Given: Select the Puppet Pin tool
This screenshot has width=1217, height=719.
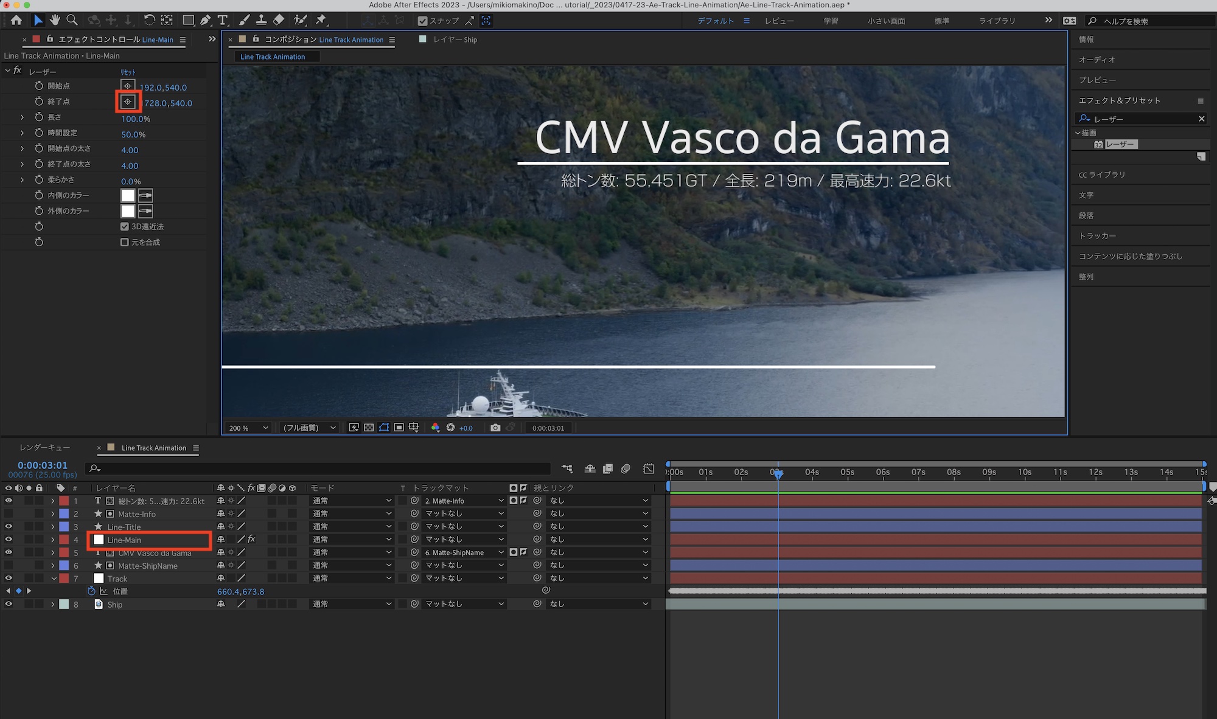Looking at the screenshot, I should 321,20.
